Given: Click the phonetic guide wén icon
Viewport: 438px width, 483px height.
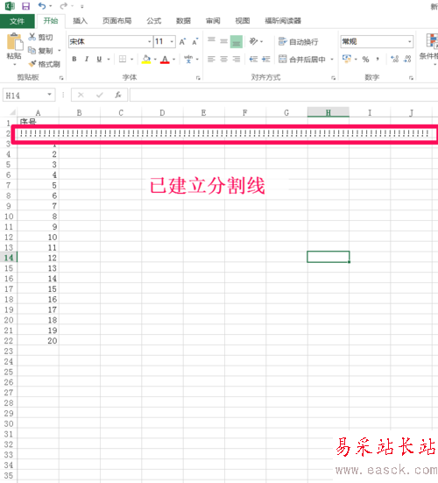Looking at the screenshot, I should 188,59.
